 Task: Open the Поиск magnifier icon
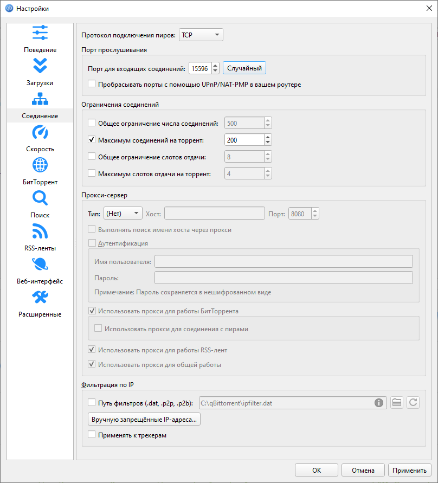click(40, 198)
